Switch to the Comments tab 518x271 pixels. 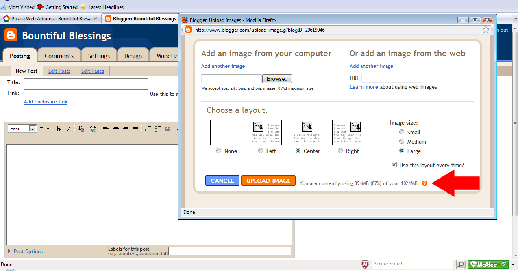[59, 56]
